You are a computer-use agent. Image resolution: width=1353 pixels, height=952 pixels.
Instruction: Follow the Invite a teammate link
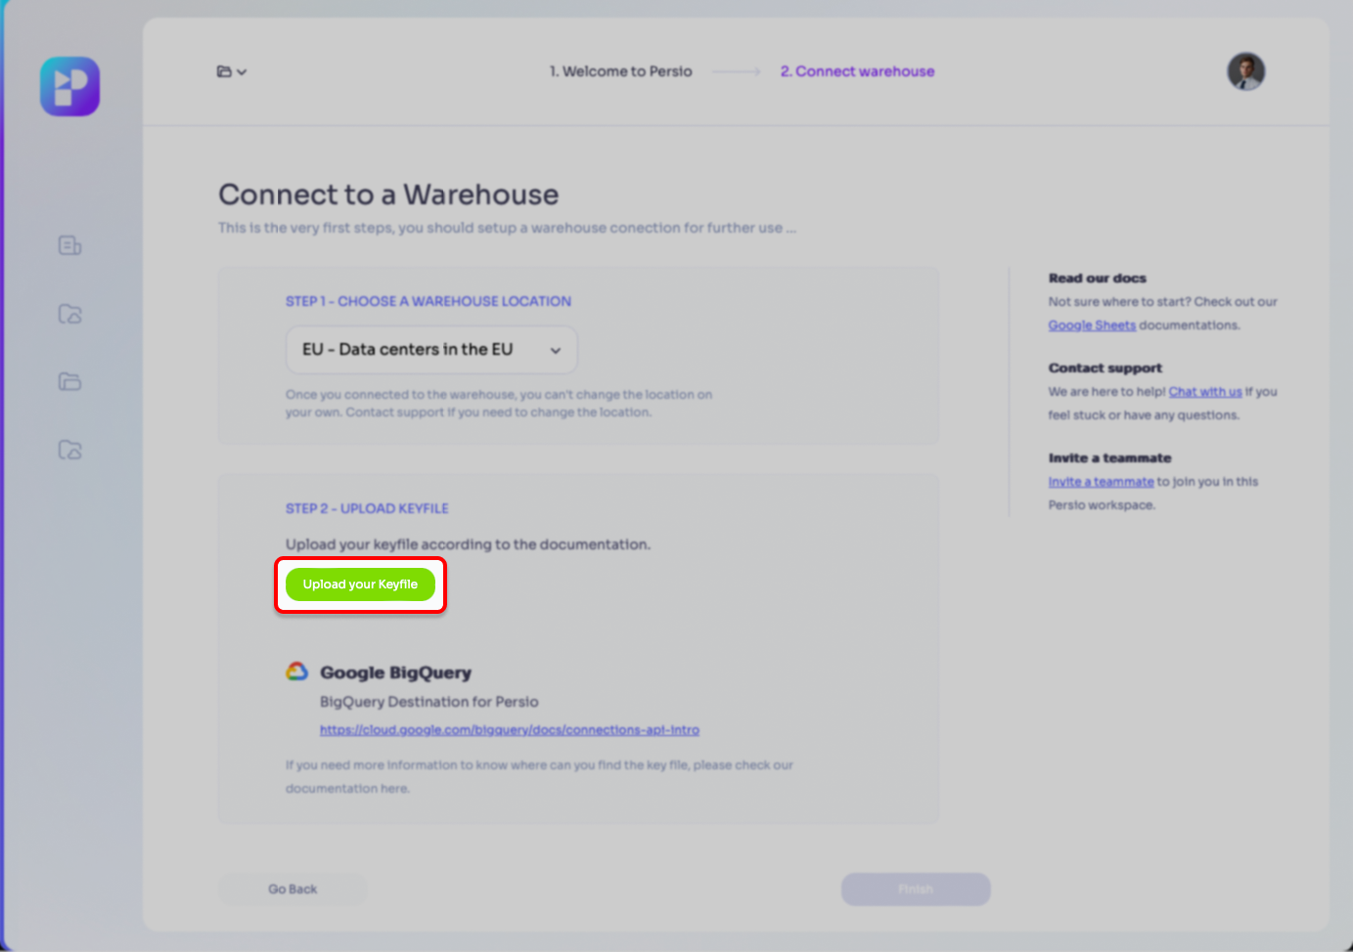point(1101,482)
